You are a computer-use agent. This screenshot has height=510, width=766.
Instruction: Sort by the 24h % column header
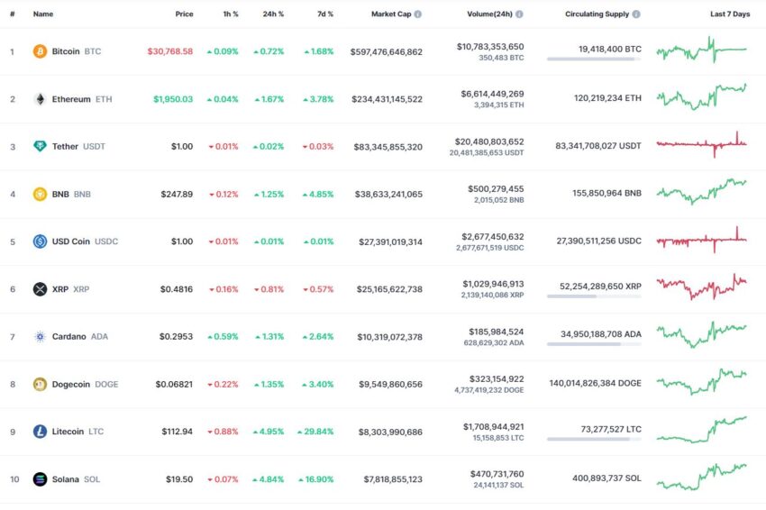273,14
